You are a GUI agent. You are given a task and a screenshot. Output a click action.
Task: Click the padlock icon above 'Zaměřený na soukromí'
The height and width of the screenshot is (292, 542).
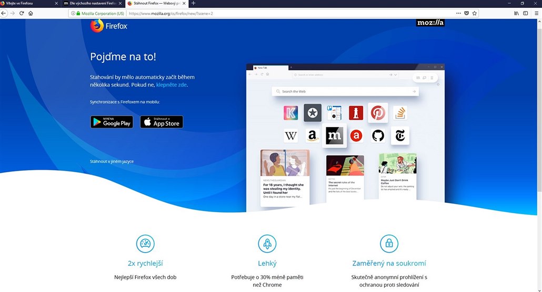click(x=389, y=243)
